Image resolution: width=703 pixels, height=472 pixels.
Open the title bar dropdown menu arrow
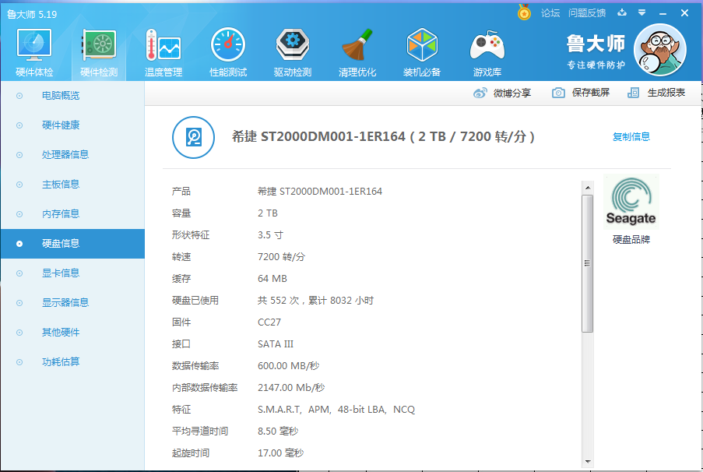point(642,12)
